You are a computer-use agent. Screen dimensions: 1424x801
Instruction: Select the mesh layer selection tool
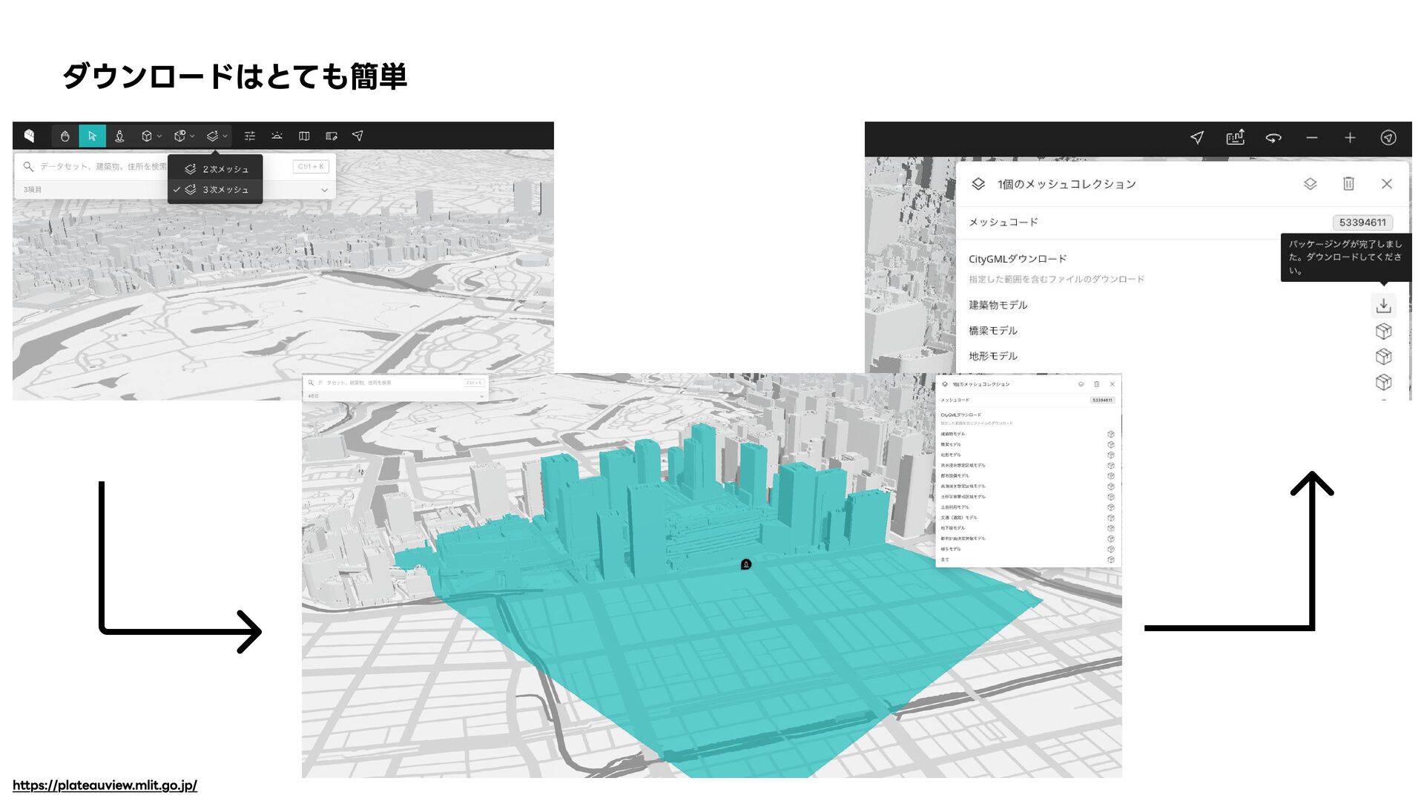point(212,136)
